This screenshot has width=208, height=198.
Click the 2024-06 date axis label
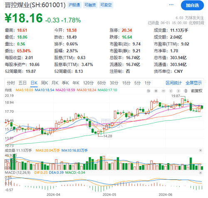tap(166, 195)
